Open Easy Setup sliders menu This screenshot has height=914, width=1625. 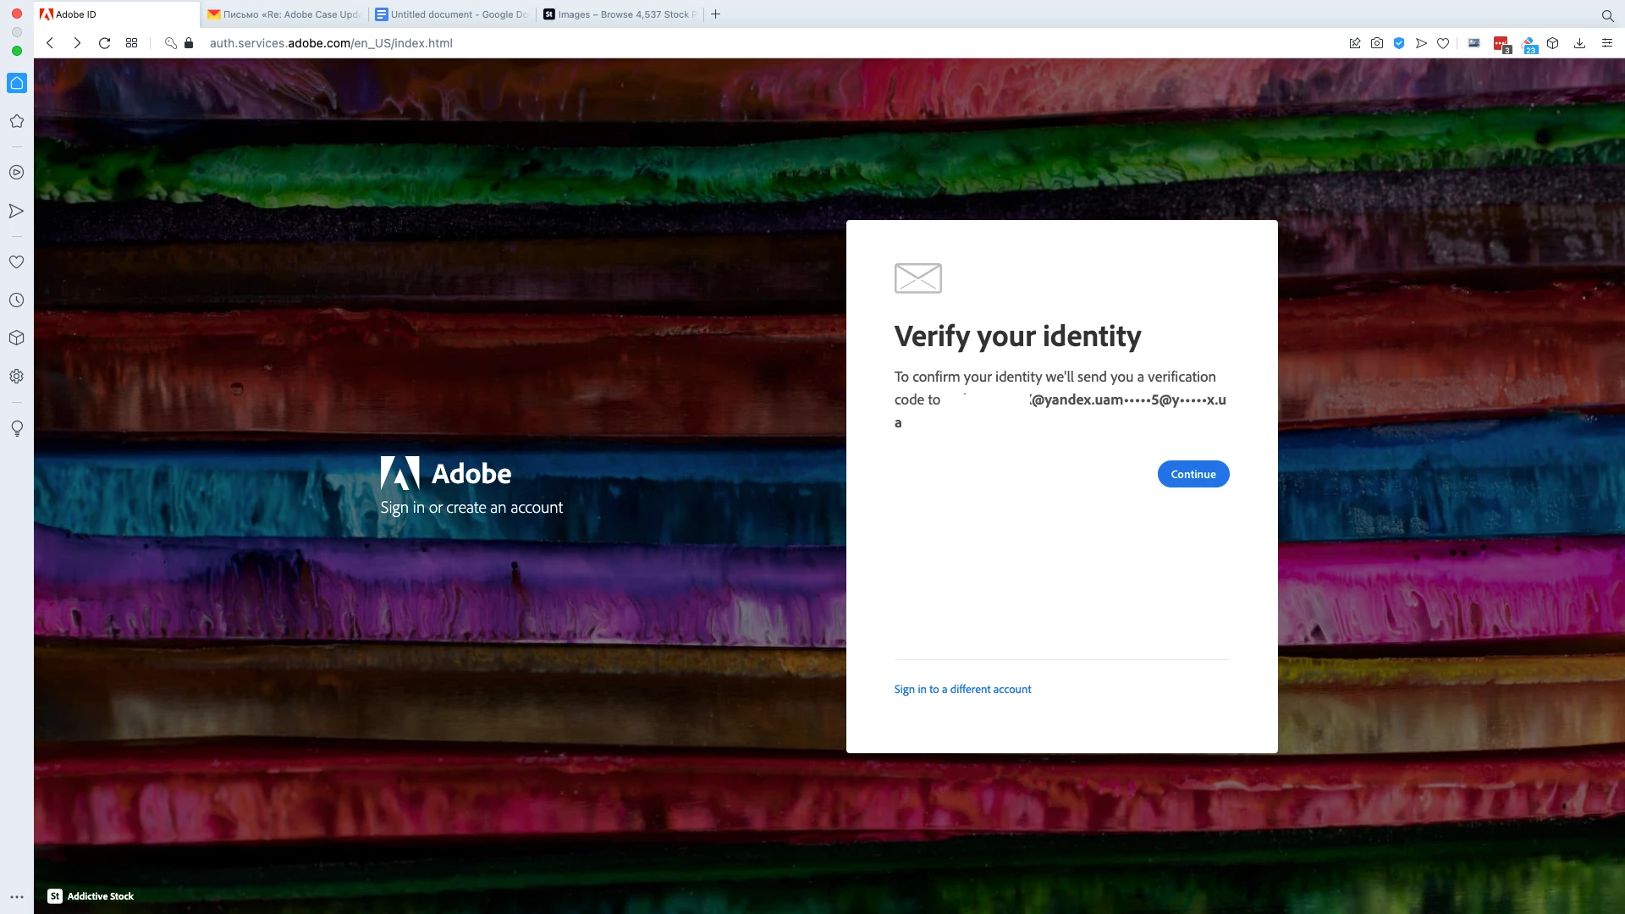pos(1606,43)
